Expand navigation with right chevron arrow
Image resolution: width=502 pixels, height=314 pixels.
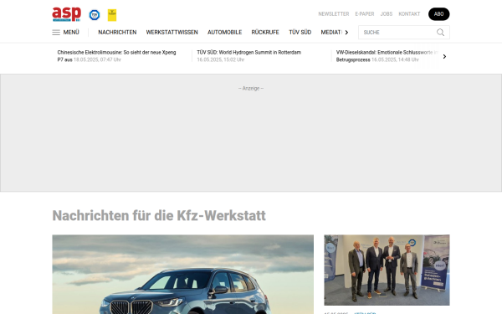tap(346, 33)
